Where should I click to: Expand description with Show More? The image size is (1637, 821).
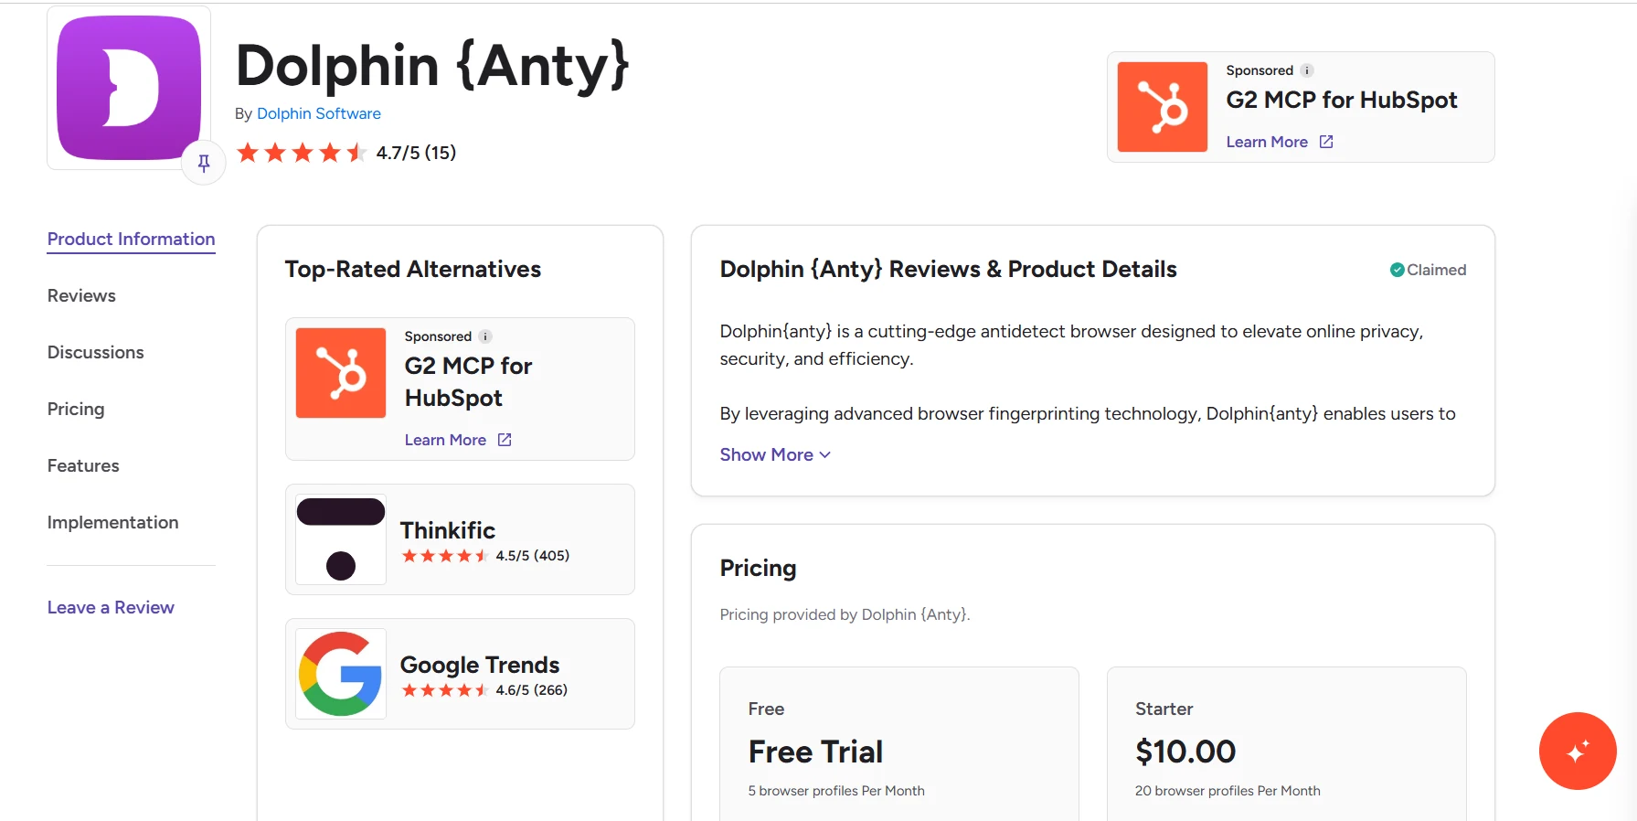click(775, 454)
